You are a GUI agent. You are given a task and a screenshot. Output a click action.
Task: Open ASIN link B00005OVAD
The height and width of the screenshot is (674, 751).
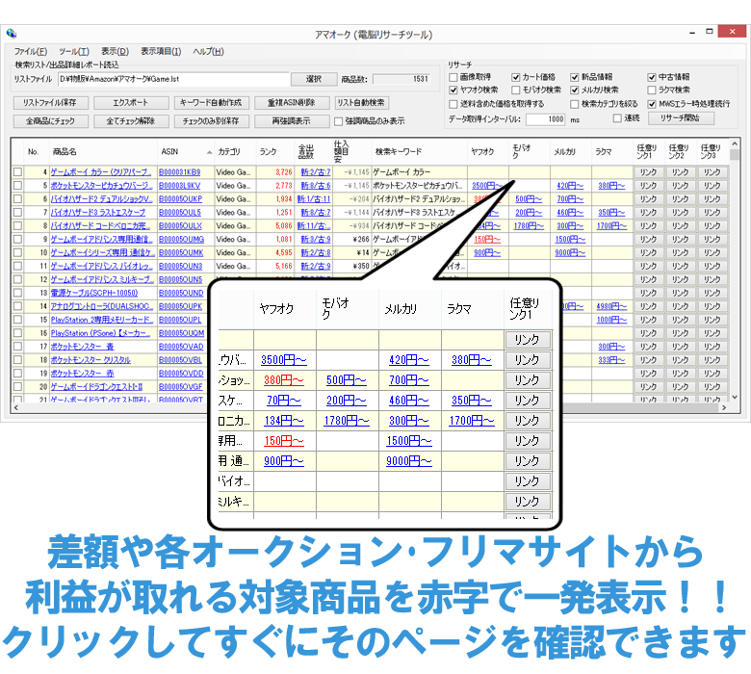point(181,347)
